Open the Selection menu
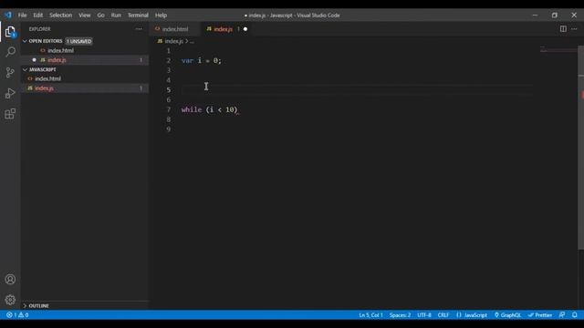Viewport: 584px width, 328px height. 61,15
